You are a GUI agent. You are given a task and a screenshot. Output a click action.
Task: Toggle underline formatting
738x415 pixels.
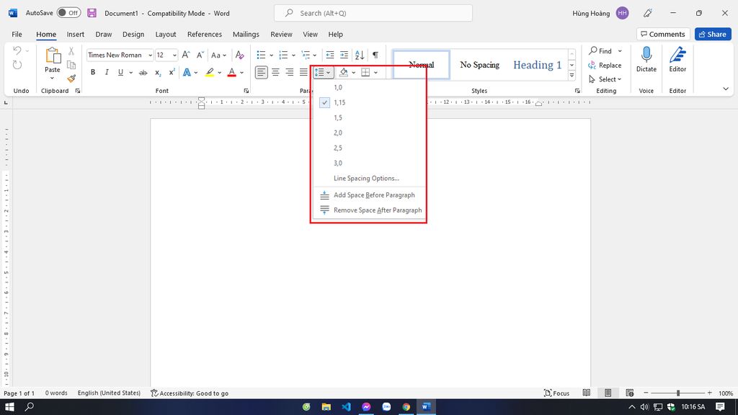click(x=120, y=73)
